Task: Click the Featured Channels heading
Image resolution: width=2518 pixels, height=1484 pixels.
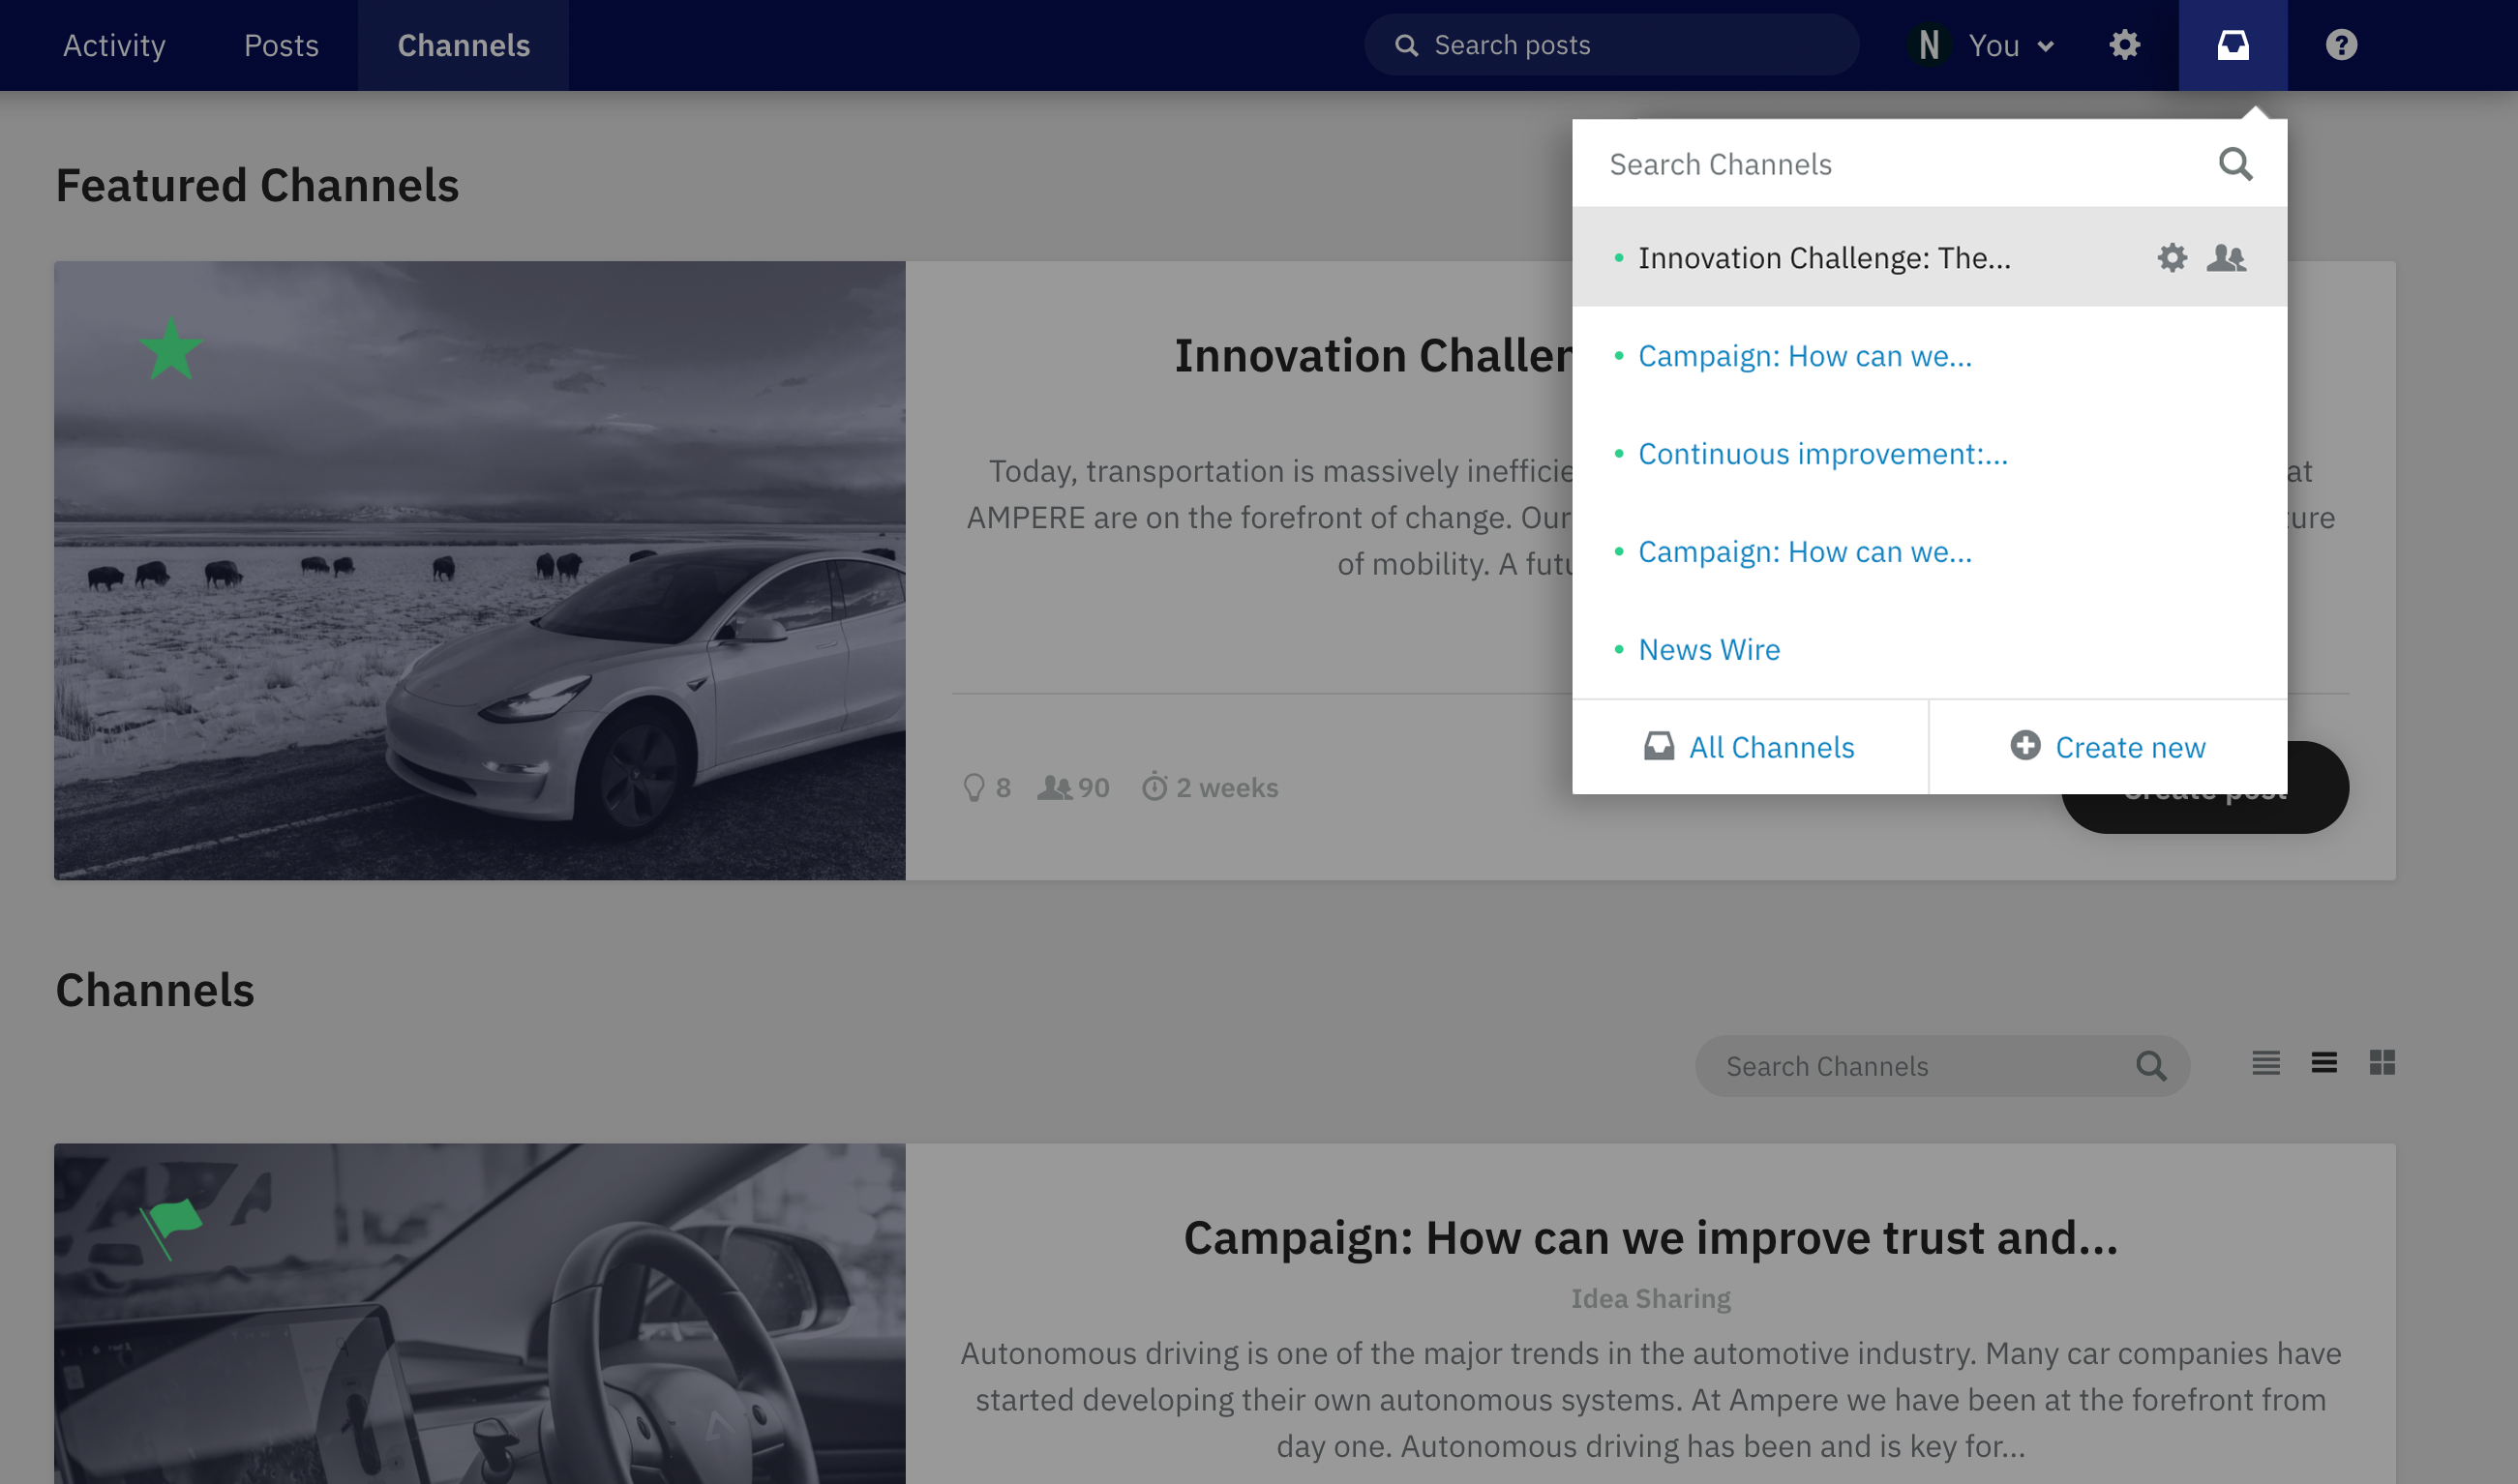Action: (x=257, y=186)
